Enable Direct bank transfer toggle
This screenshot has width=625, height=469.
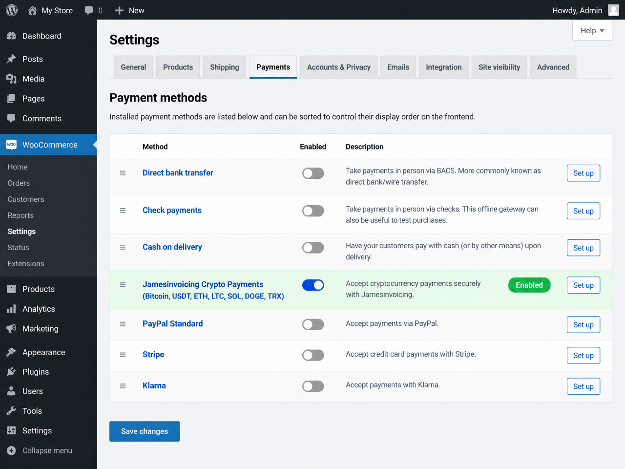313,173
